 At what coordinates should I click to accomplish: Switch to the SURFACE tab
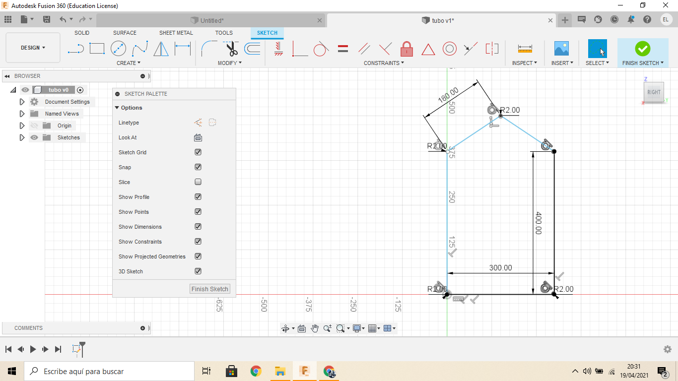pyautogui.click(x=125, y=33)
